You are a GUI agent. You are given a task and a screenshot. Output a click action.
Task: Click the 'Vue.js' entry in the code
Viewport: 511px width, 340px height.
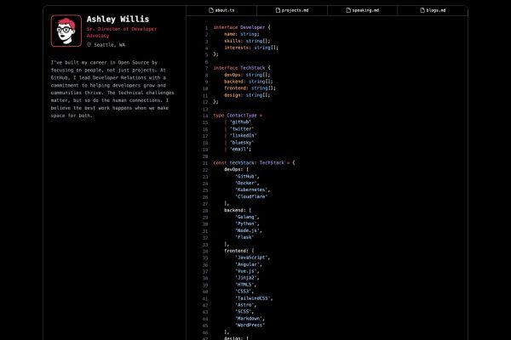coord(246,271)
